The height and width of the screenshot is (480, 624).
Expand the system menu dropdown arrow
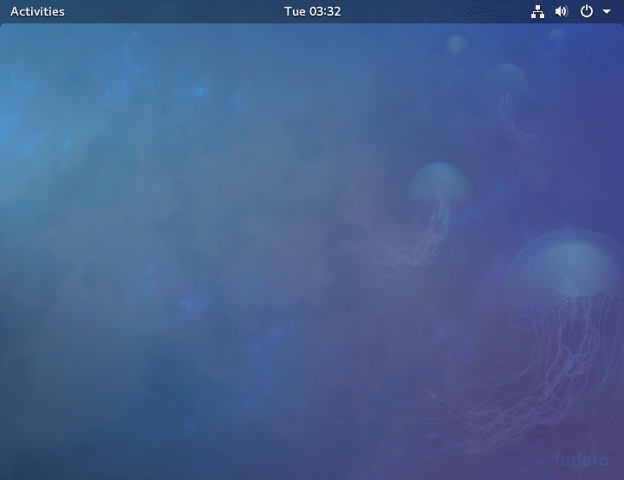click(x=607, y=12)
